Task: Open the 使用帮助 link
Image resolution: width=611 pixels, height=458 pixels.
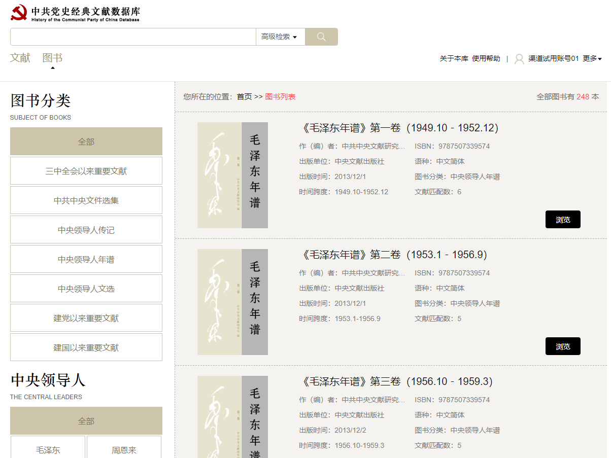Action: (486, 59)
